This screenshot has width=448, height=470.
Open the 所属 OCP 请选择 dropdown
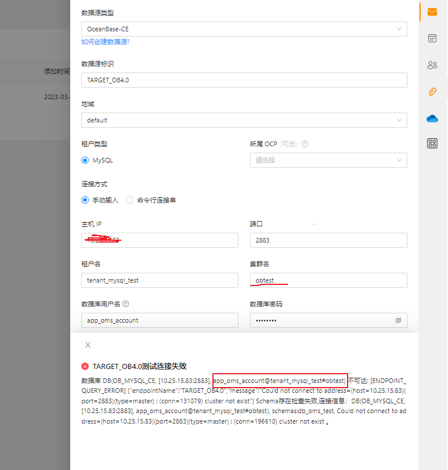[328, 160]
